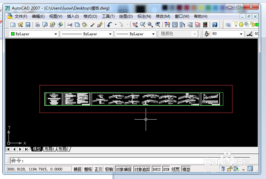The height and width of the screenshot is (179, 266).
Task: Expand the ByLayer linetype dropdown
Action: tap(110, 34)
